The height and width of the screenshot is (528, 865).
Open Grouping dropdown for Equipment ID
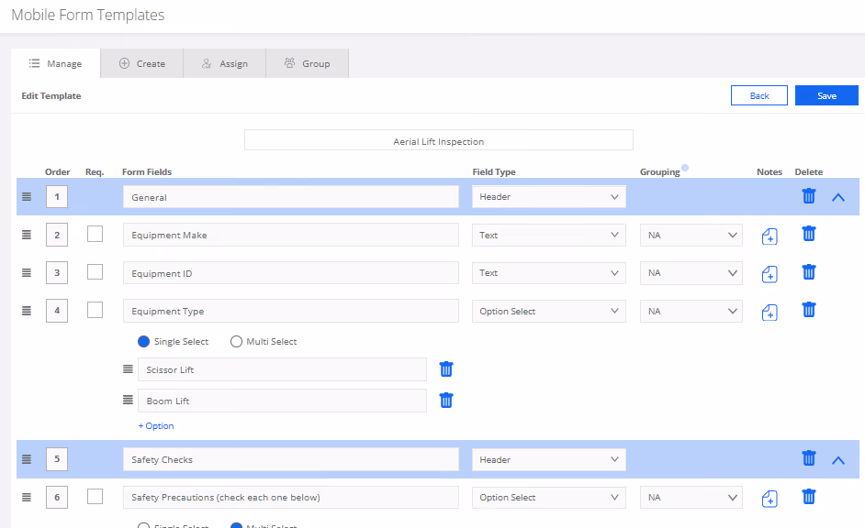[691, 273]
